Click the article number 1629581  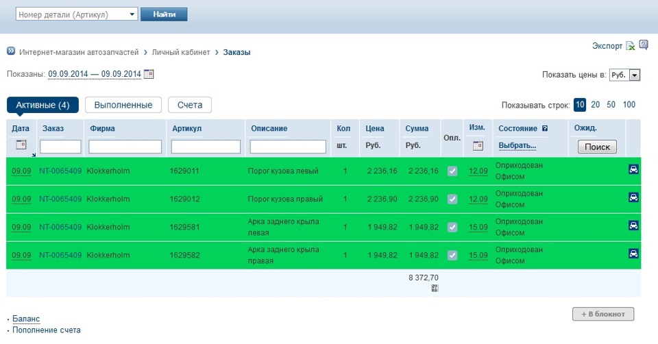click(184, 227)
